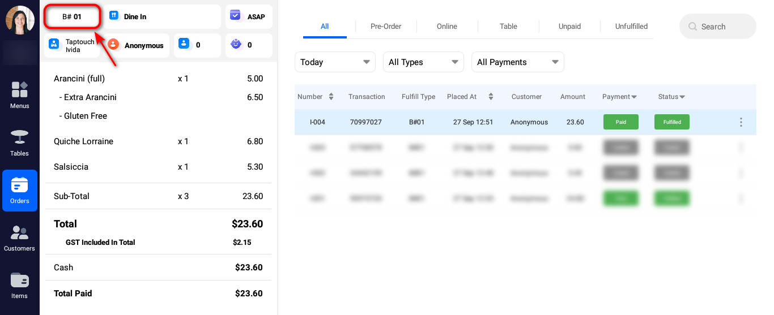Switch to the All tab
Image resolution: width=774 pixels, height=315 pixels.
[x=325, y=27]
